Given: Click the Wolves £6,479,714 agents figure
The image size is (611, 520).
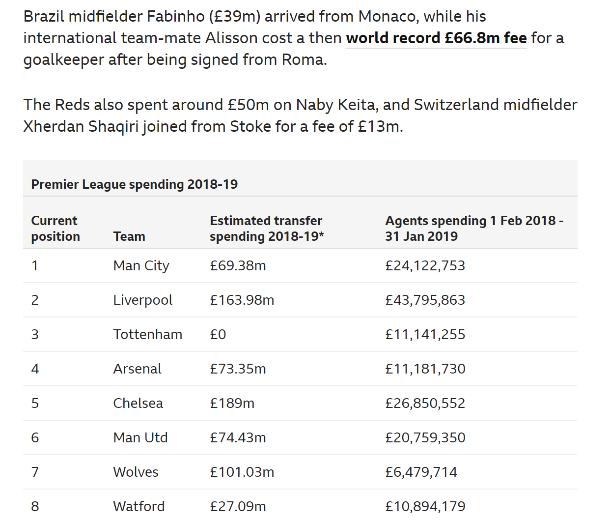Looking at the screenshot, I should point(421,472).
